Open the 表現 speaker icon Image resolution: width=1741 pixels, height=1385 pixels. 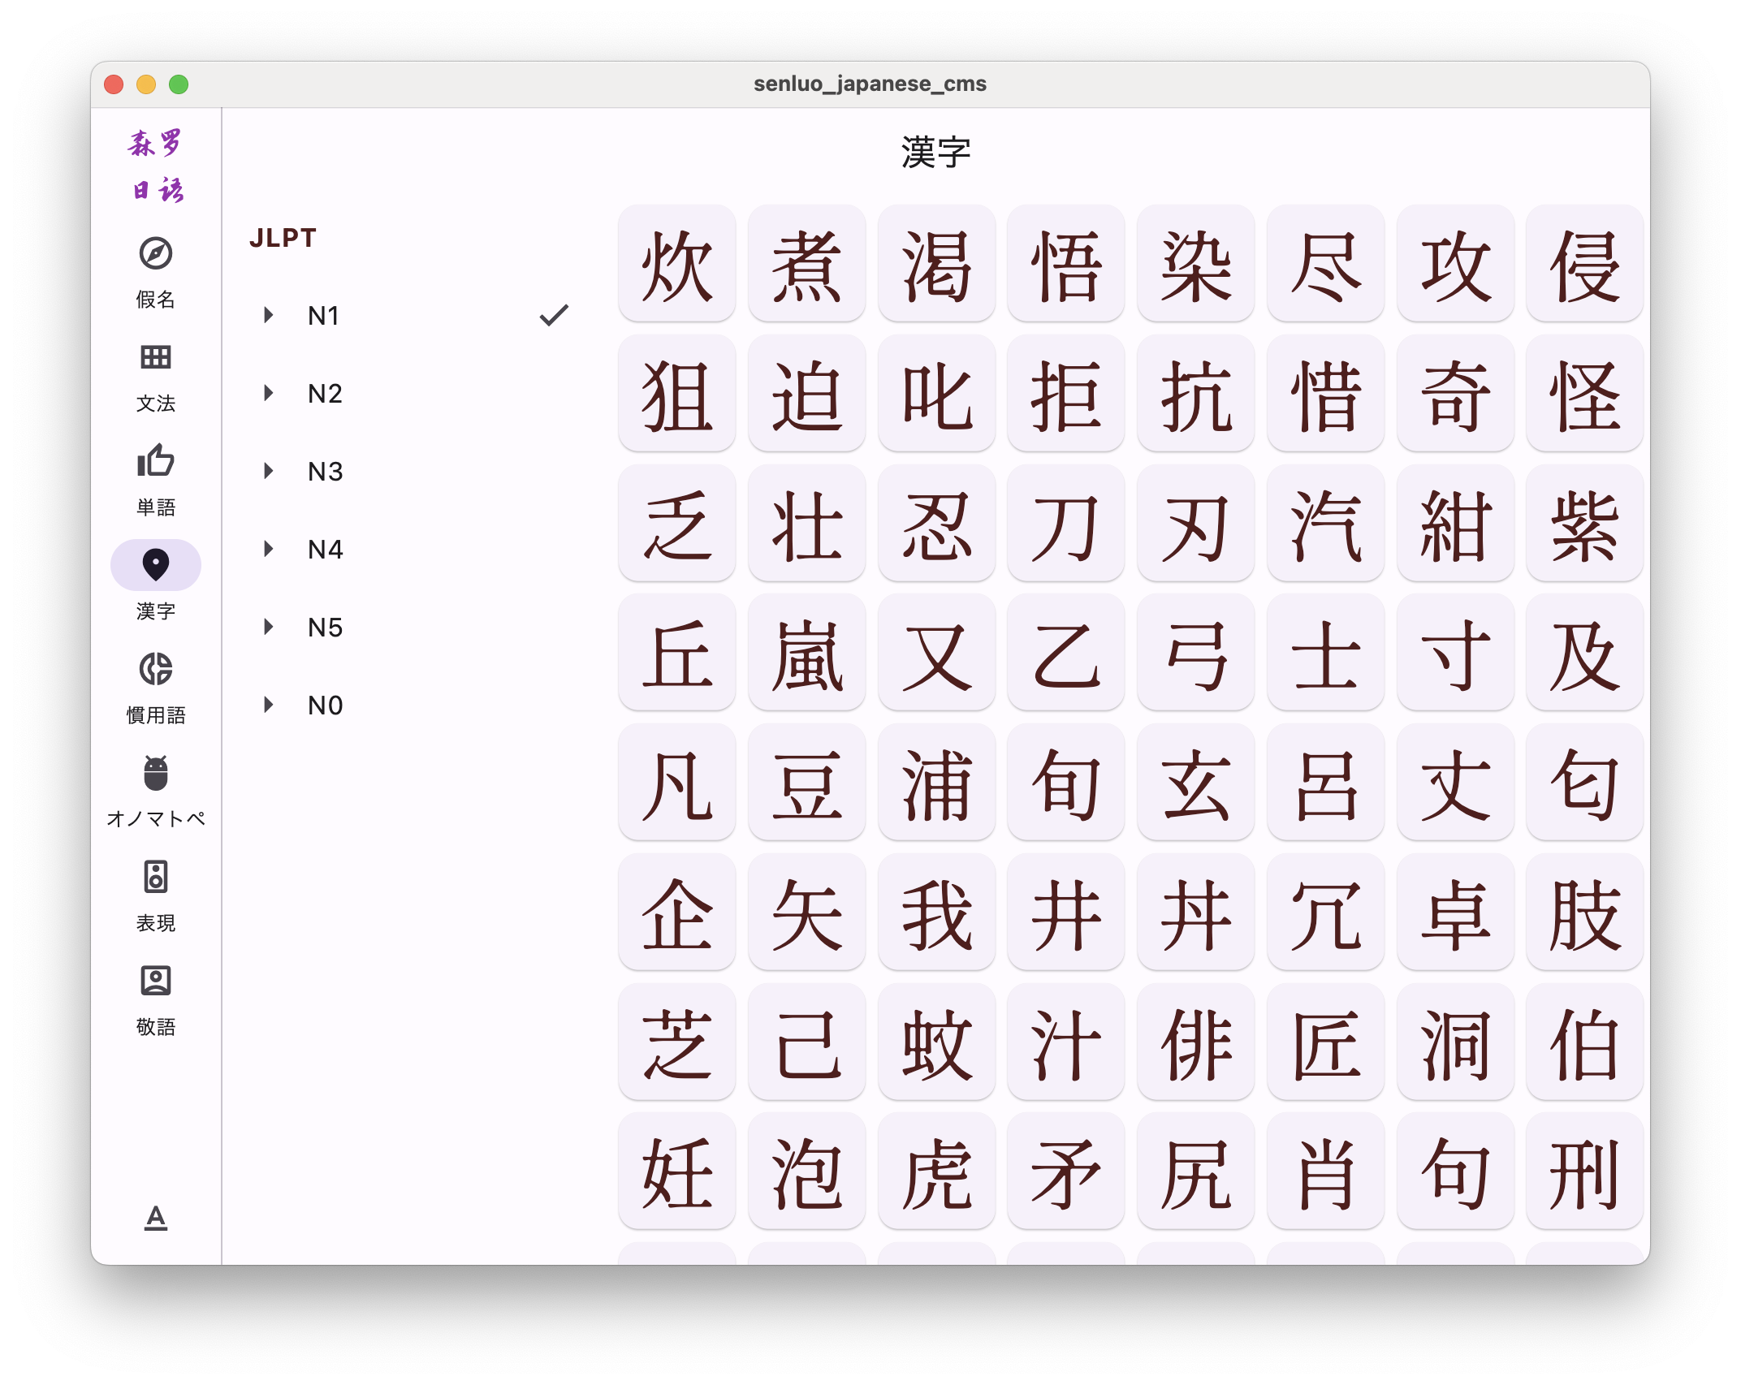click(155, 877)
